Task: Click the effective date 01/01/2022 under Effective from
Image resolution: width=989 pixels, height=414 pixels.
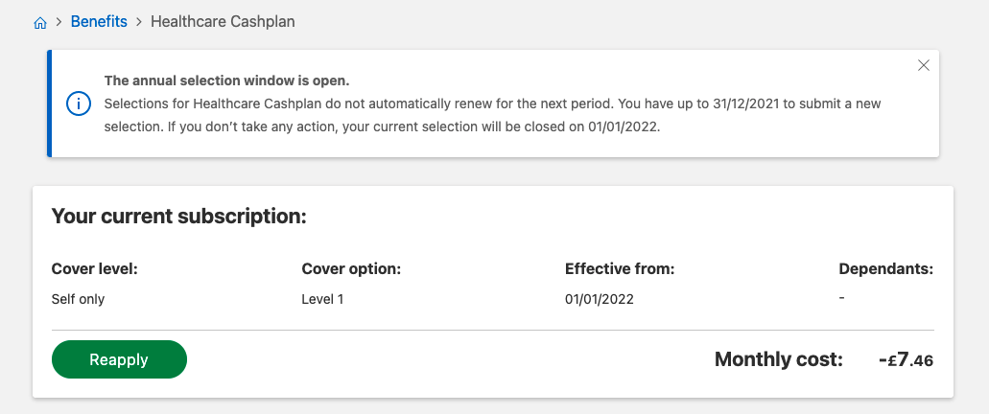Action: pyautogui.click(x=600, y=299)
